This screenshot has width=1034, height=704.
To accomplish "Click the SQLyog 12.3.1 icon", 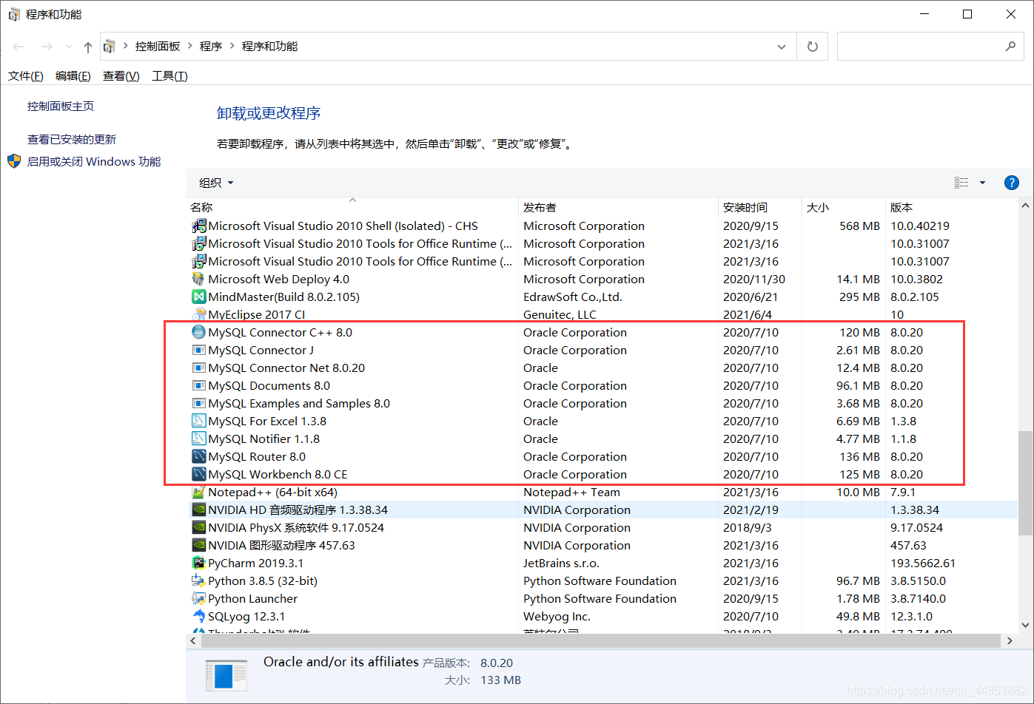I will click(x=198, y=616).
